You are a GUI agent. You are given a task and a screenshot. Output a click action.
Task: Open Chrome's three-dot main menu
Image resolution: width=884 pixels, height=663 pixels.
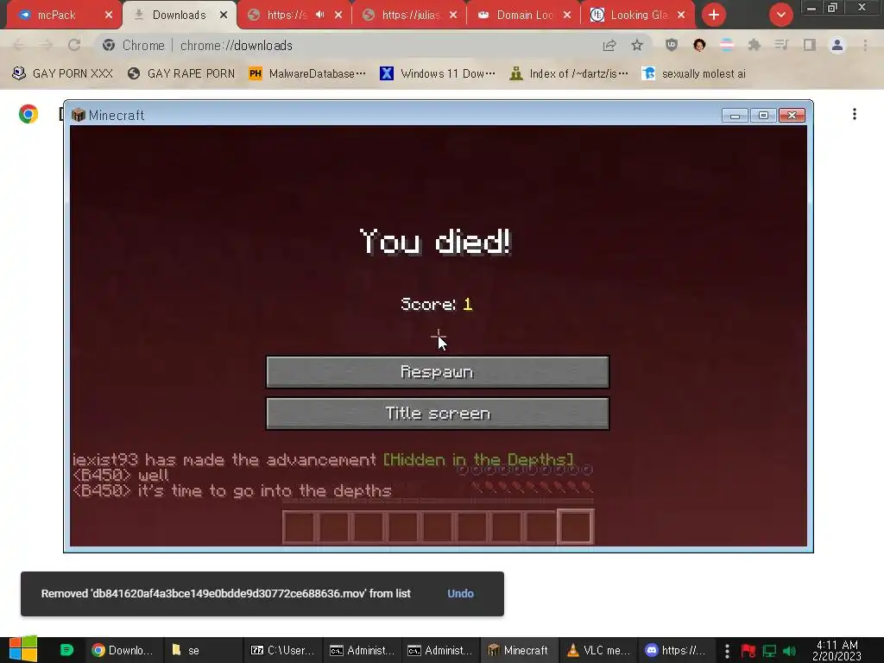tap(865, 45)
